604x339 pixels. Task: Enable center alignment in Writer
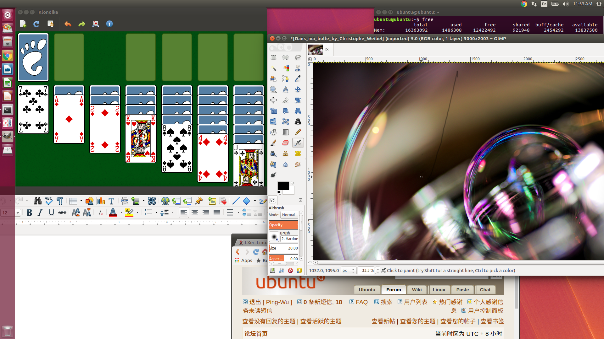point(195,213)
